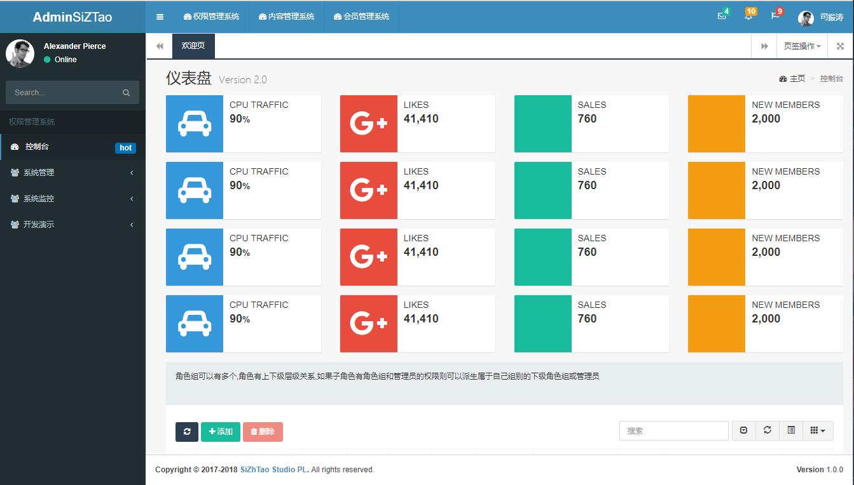
Task: Open the flag tasks icon with badge 9
Action: 775,16
